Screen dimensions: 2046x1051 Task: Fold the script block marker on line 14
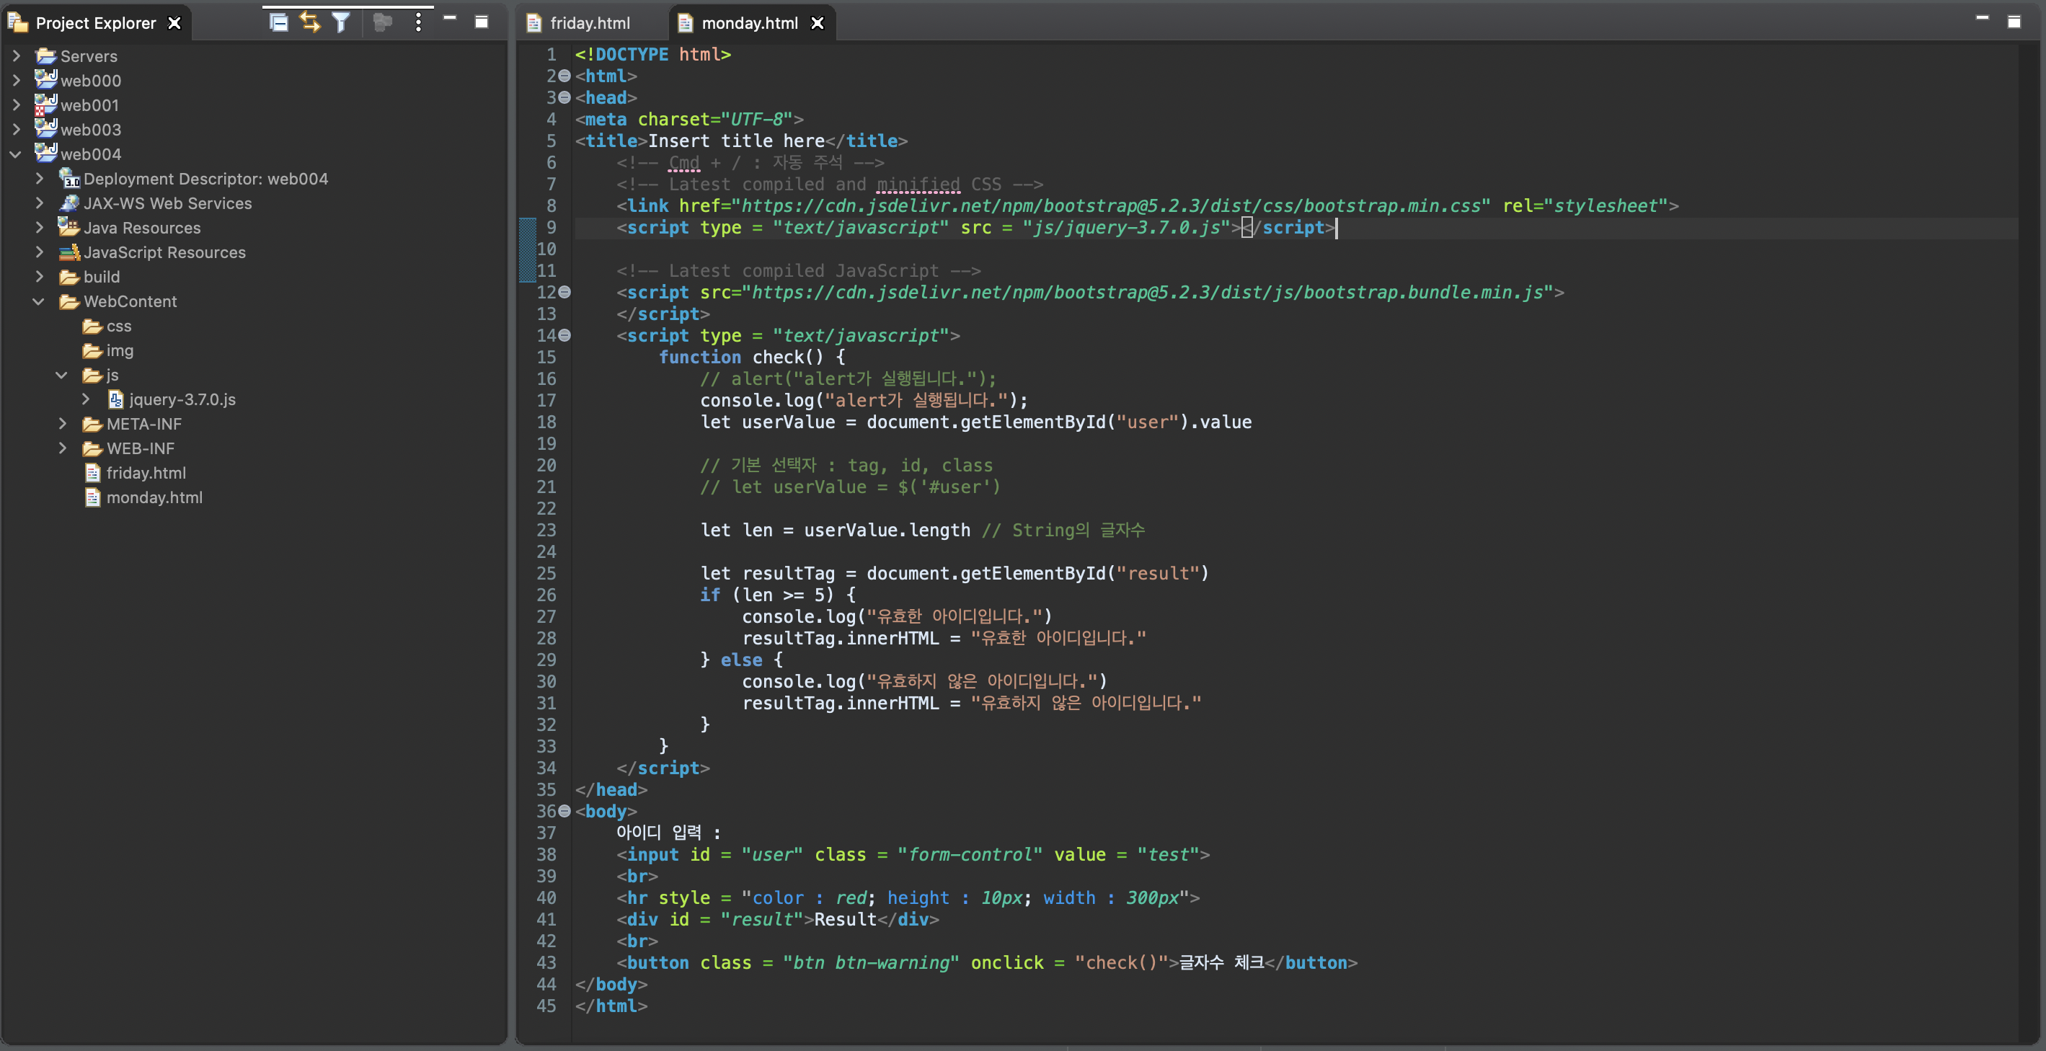pyautogui.click(x=564, y=335)
